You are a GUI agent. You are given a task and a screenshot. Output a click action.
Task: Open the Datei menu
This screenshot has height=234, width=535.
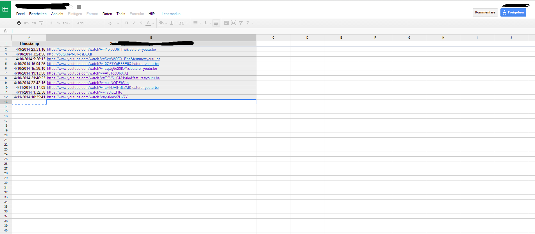(21, 14)
